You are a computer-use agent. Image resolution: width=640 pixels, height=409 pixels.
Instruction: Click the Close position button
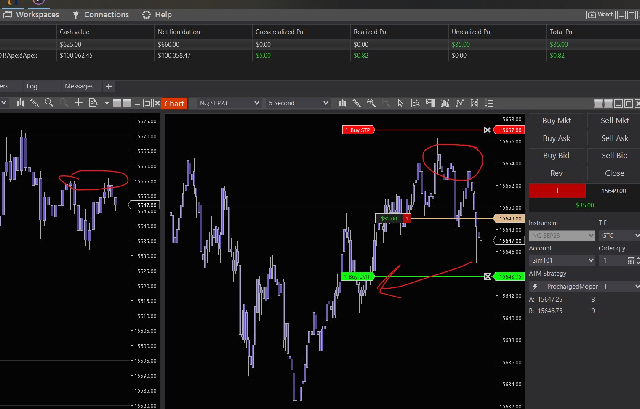615,173
